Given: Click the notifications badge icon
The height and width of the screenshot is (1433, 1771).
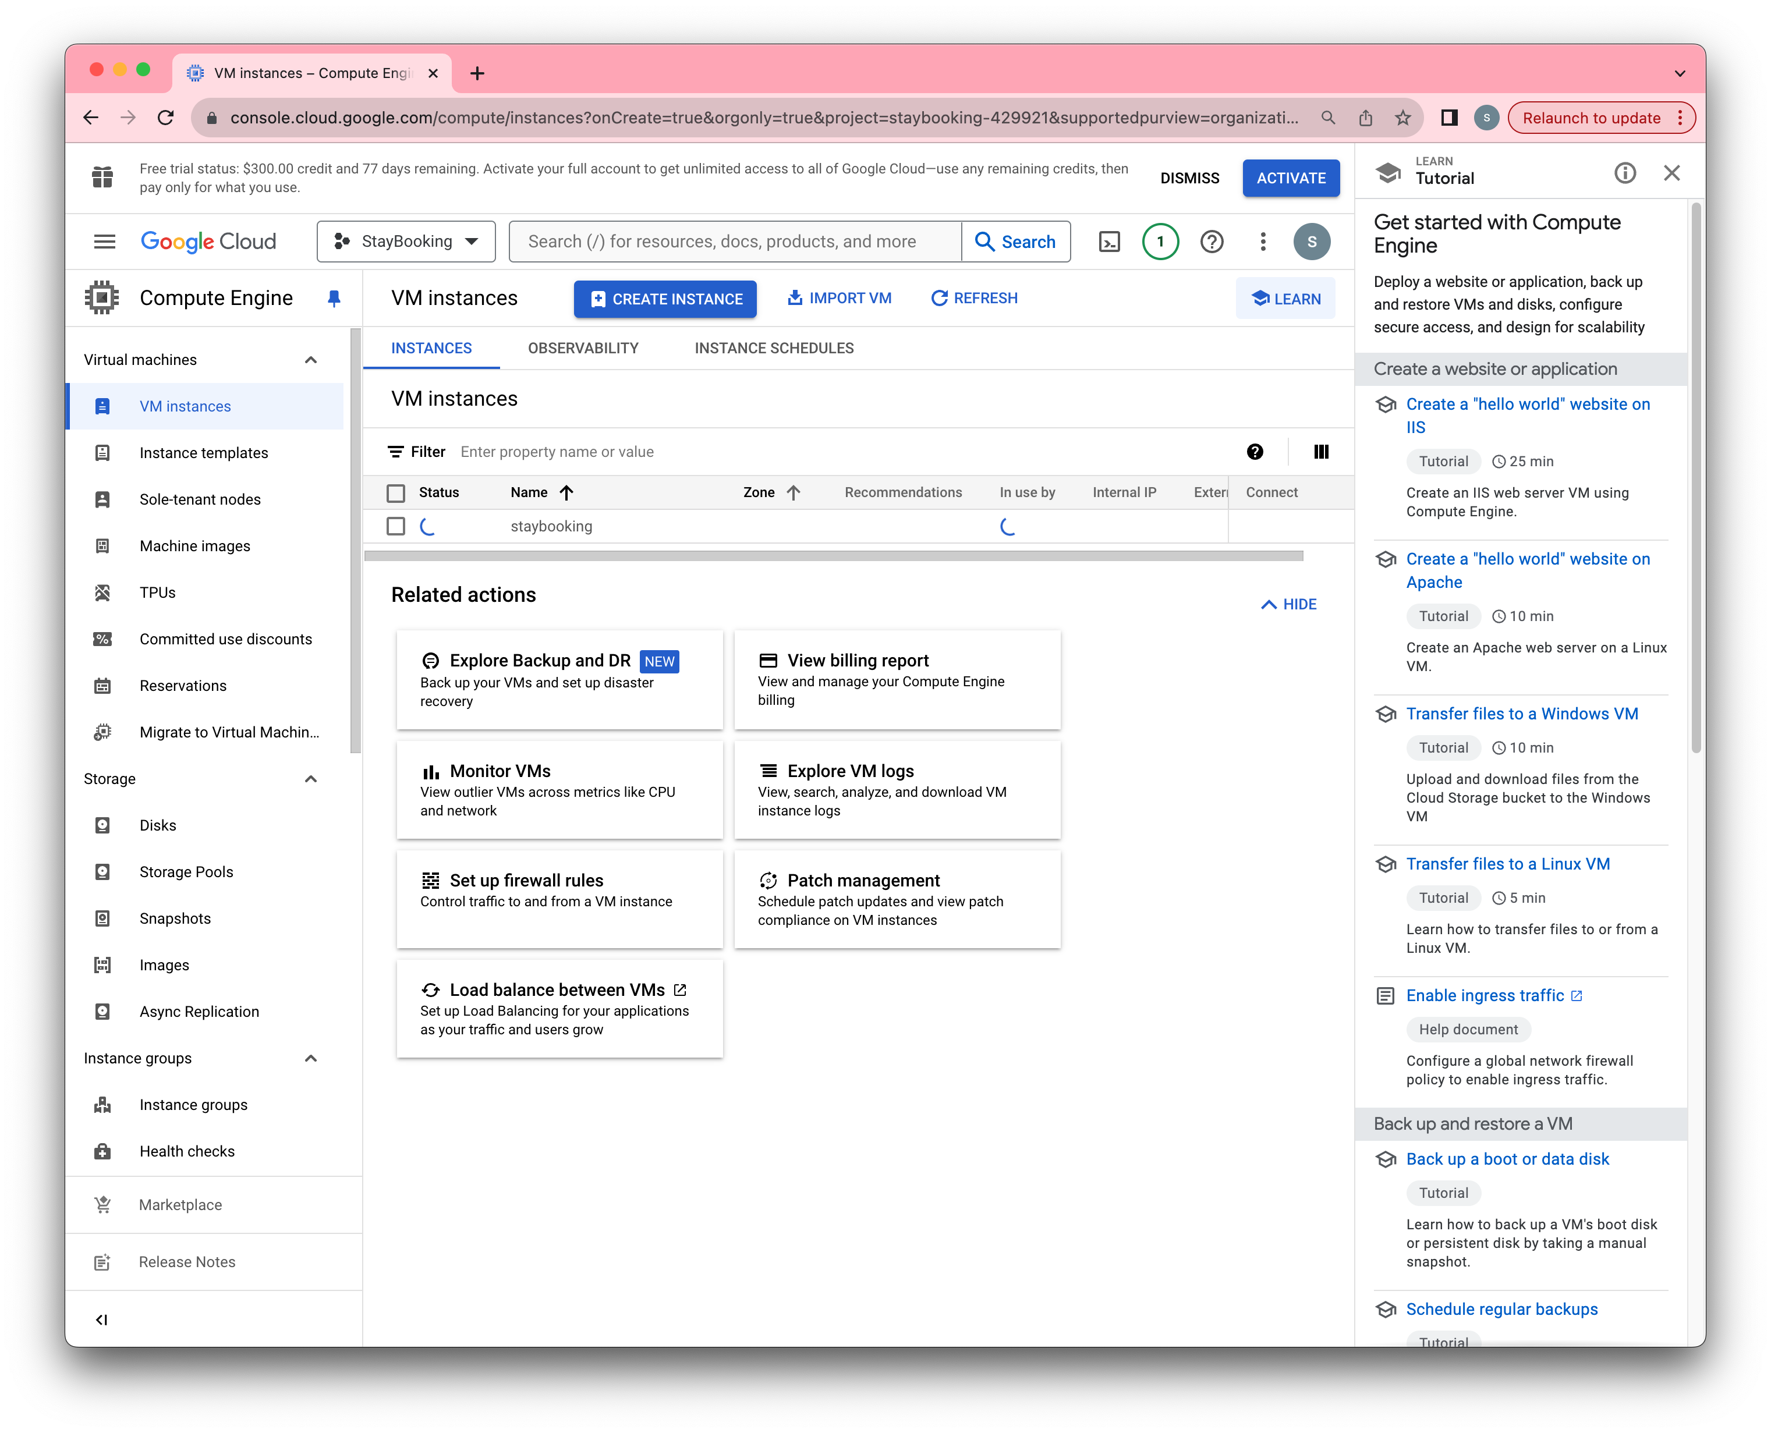Looking at the screenshot, I should (1160, 242).
